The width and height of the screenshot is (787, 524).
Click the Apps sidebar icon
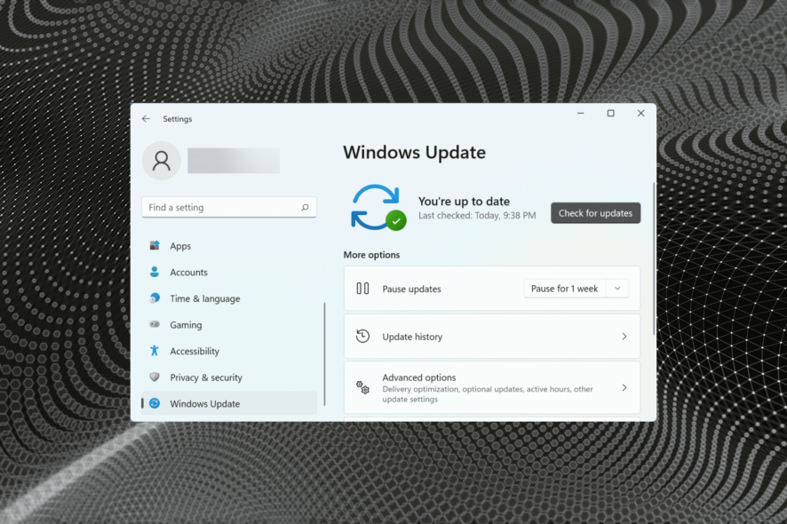point(155,245)
